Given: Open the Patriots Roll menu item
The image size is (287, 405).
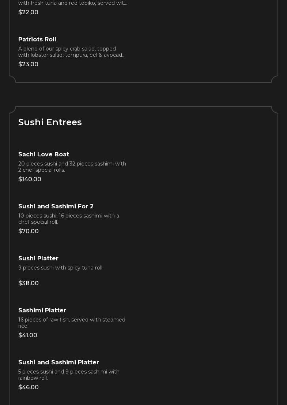Looking at the screenshot, I should pos(37,39).
